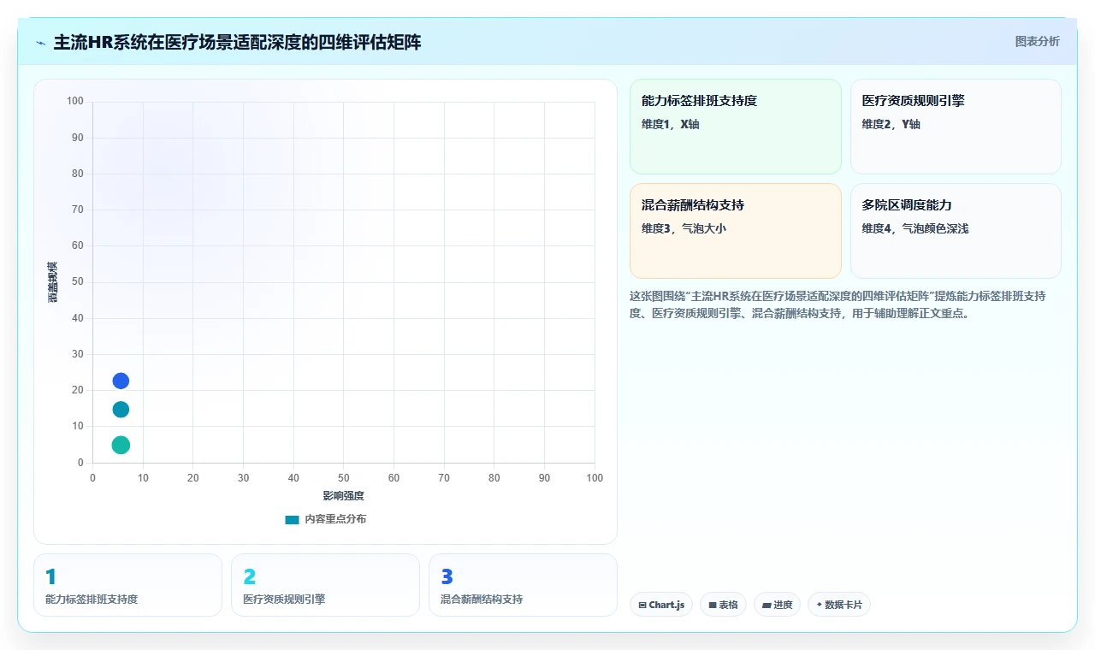Click the x-axis tick label 50
The image size is (1095, 650).
tap(343, 478)
